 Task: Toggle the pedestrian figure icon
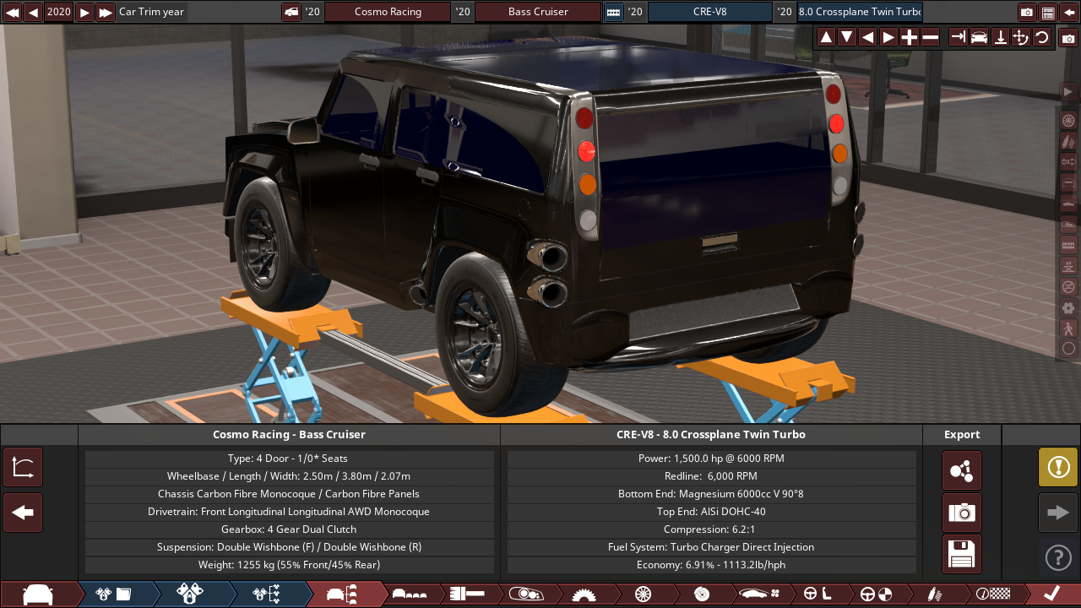[1068, 328]
